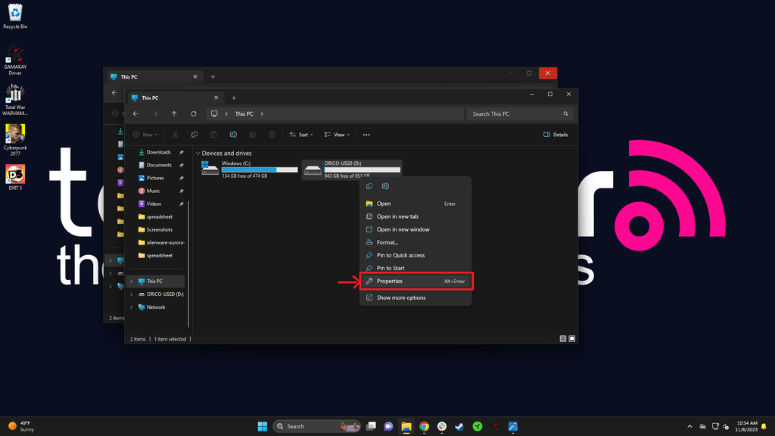Select Properties from the context menu
This screenshot has width=775, height=436.
coord(390,281)
